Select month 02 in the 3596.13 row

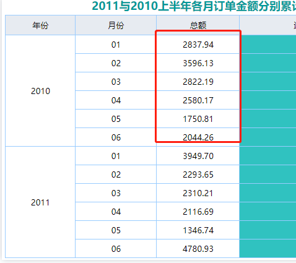(x=116, y=63)
